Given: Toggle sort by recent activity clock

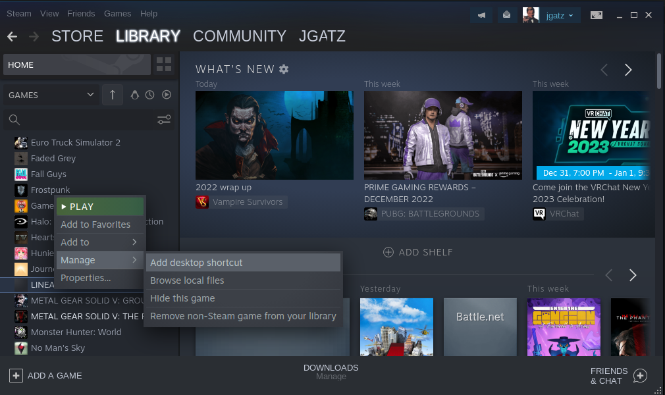Looking at the screenshot, I should [149, 95].
